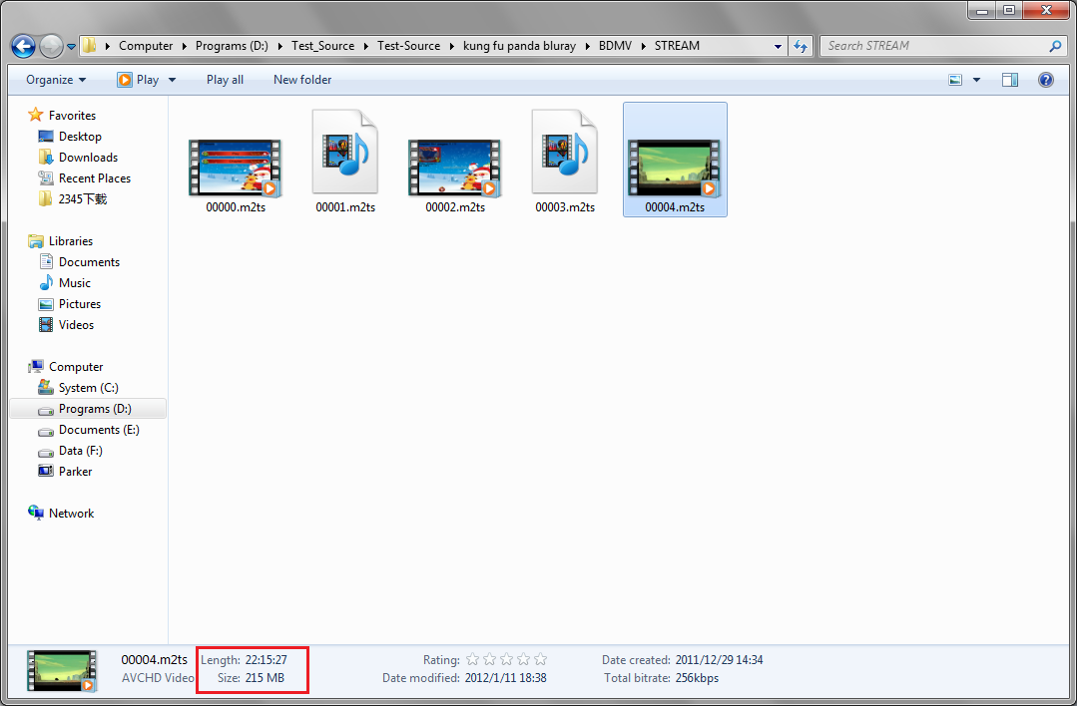Viewport: 1077px width, 706px height.
Task: Open the Organize menu
Action: [56, 80]
